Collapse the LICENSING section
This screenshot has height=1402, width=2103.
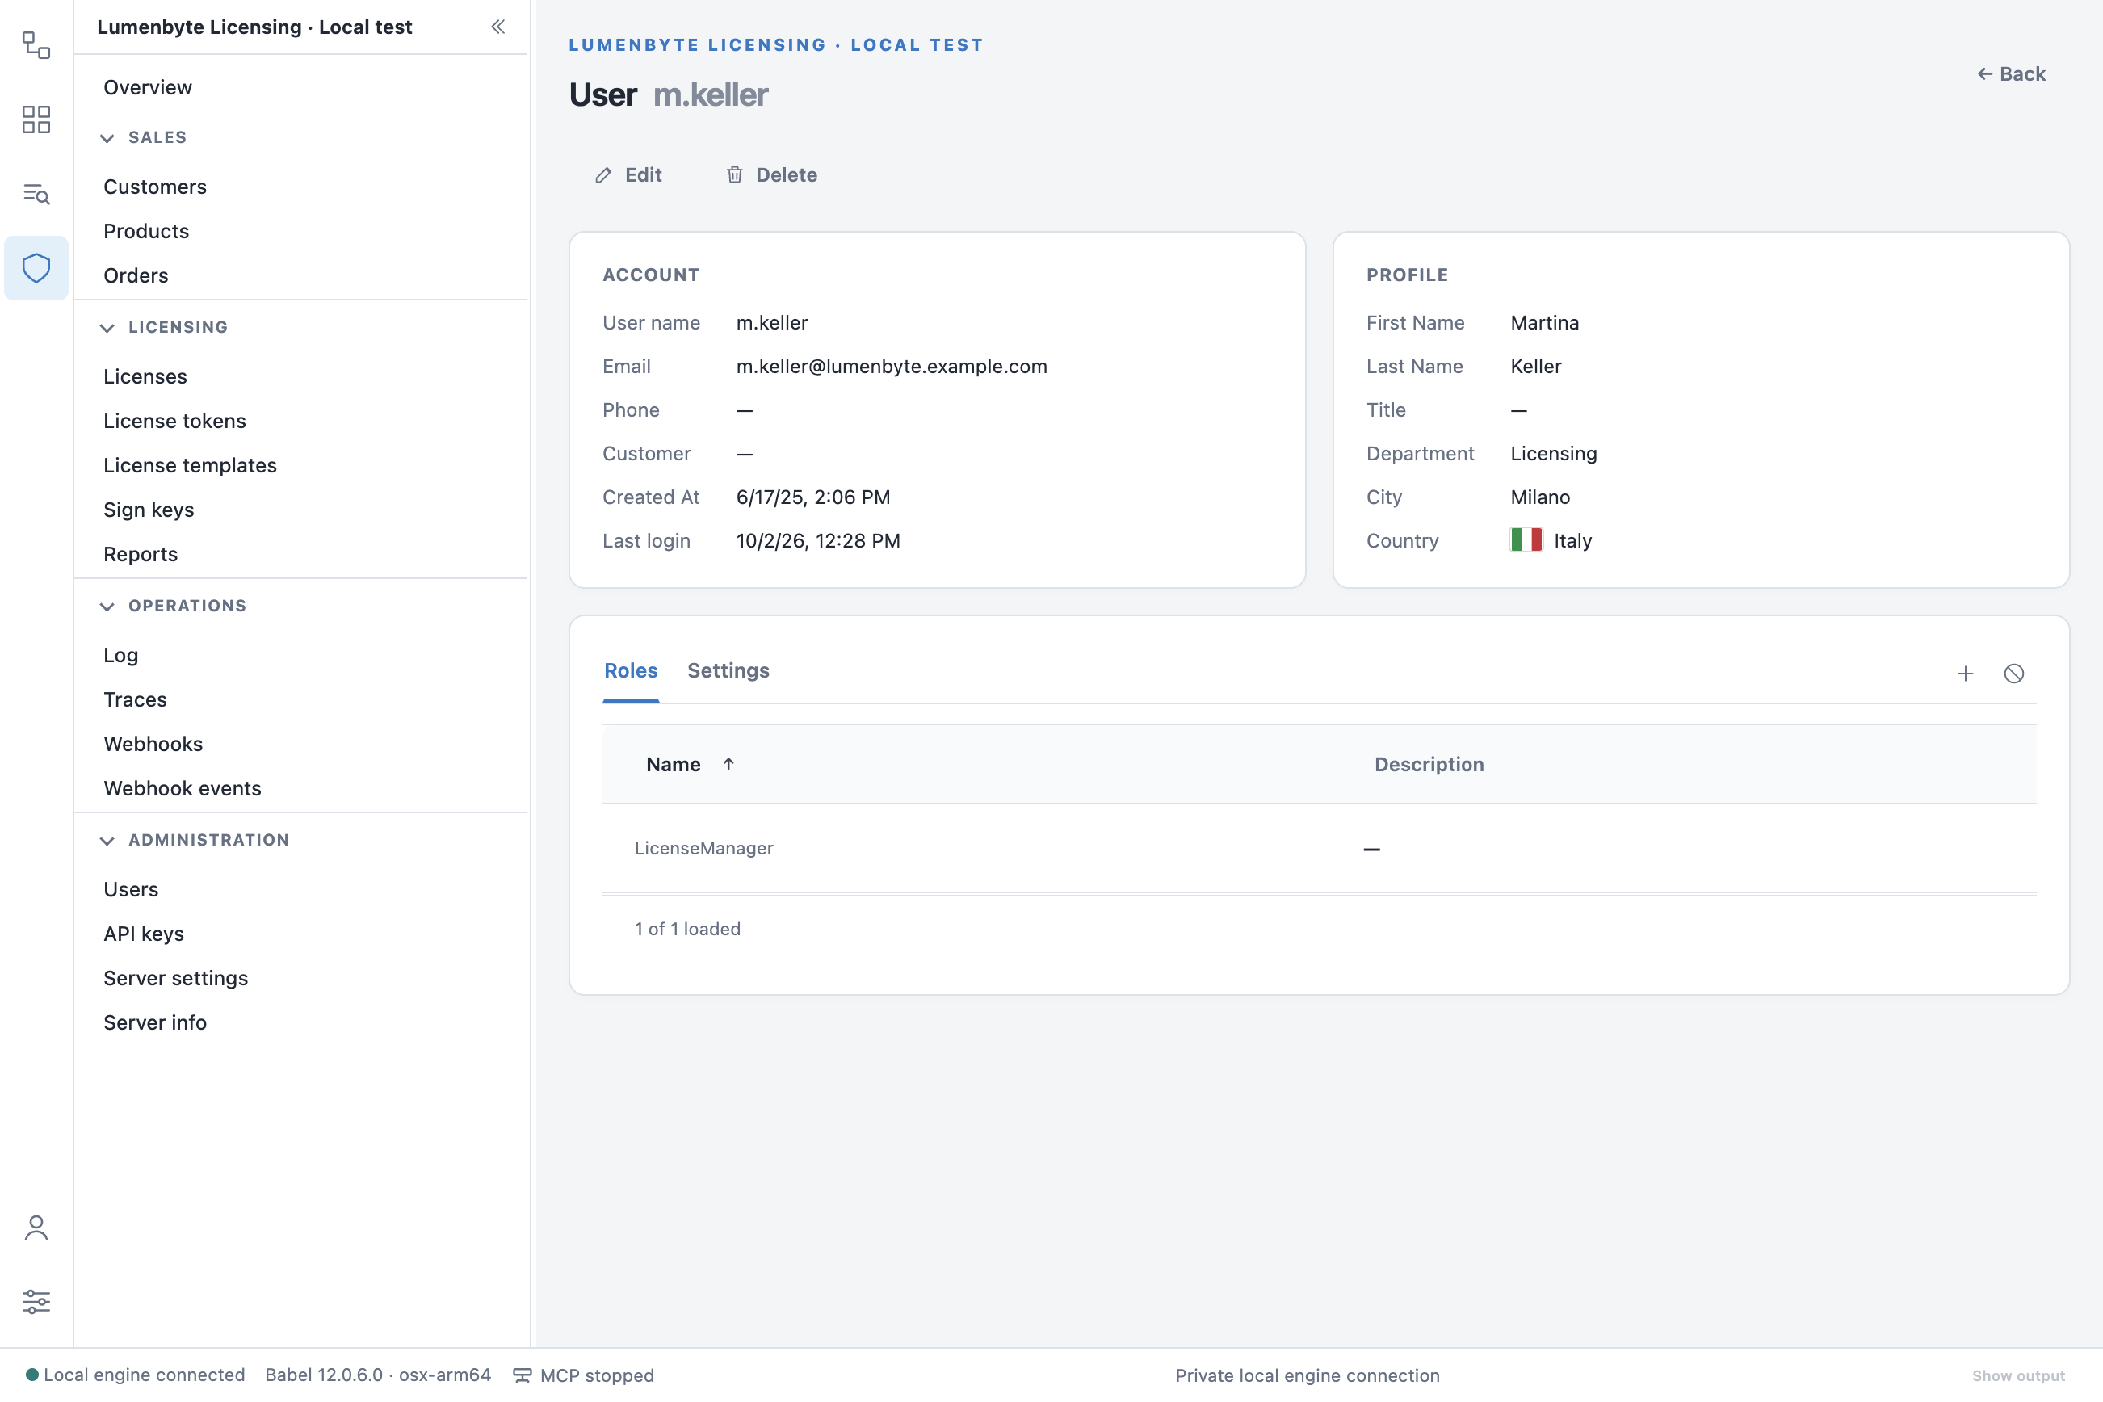pos(107,327)
